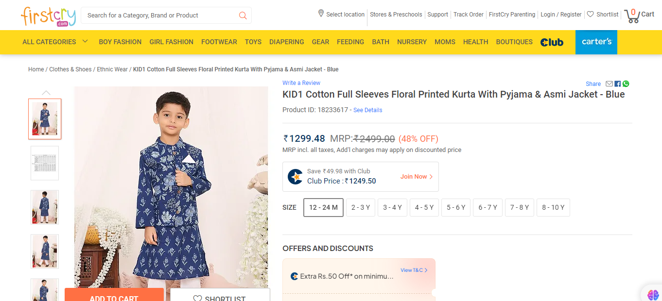Focus the product search field
The image size is (662, 301).
(x=160, y=16)
